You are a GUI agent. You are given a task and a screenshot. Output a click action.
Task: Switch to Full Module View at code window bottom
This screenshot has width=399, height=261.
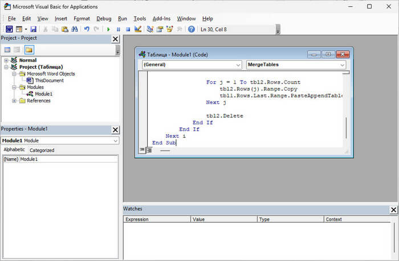click(149, 151)
